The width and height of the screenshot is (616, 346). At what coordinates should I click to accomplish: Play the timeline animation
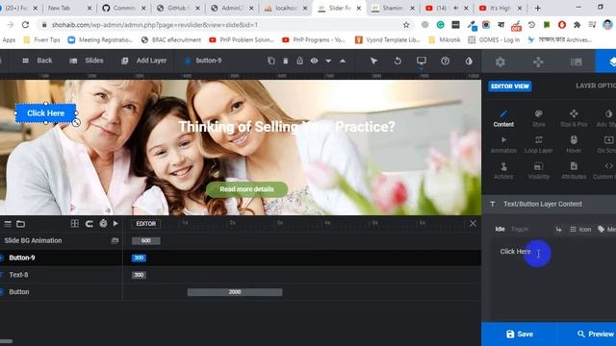tap(115, 224)
